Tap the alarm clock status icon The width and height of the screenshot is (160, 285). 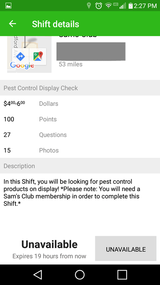pyautogui.click(x=98, y=6)
